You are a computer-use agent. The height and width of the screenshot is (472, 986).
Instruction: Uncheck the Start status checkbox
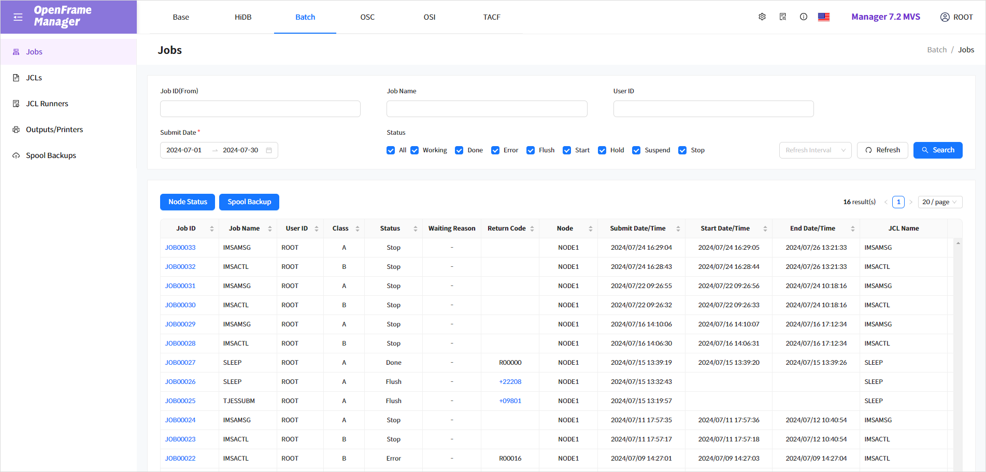567,150
